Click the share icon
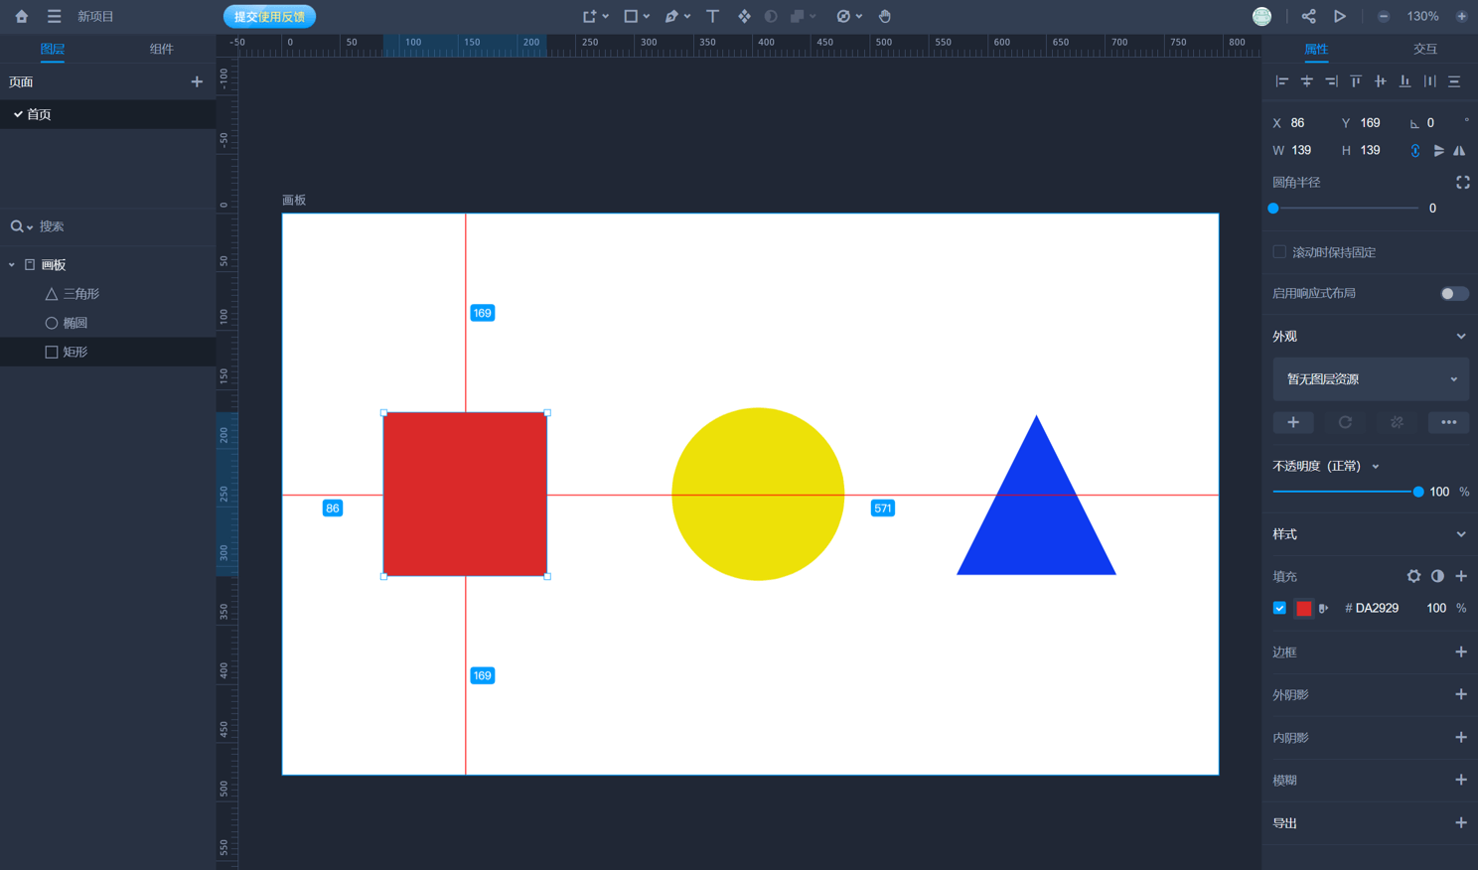The image size is (1478, 870). pos(1308,16)
